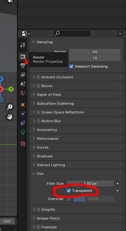
Task: Expand the Bloom panel
Action: (34, 86)
